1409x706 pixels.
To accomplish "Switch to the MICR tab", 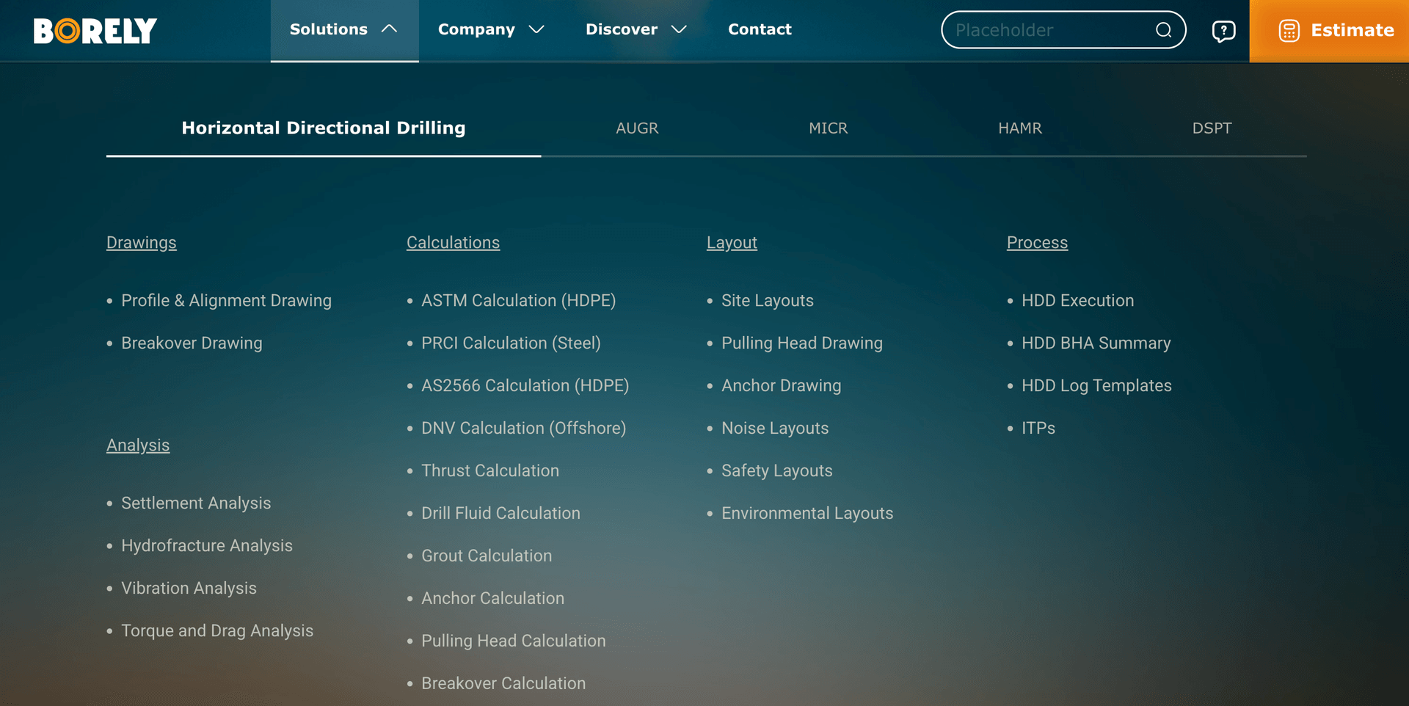I will pyautogui.click(x=829, y=128).
